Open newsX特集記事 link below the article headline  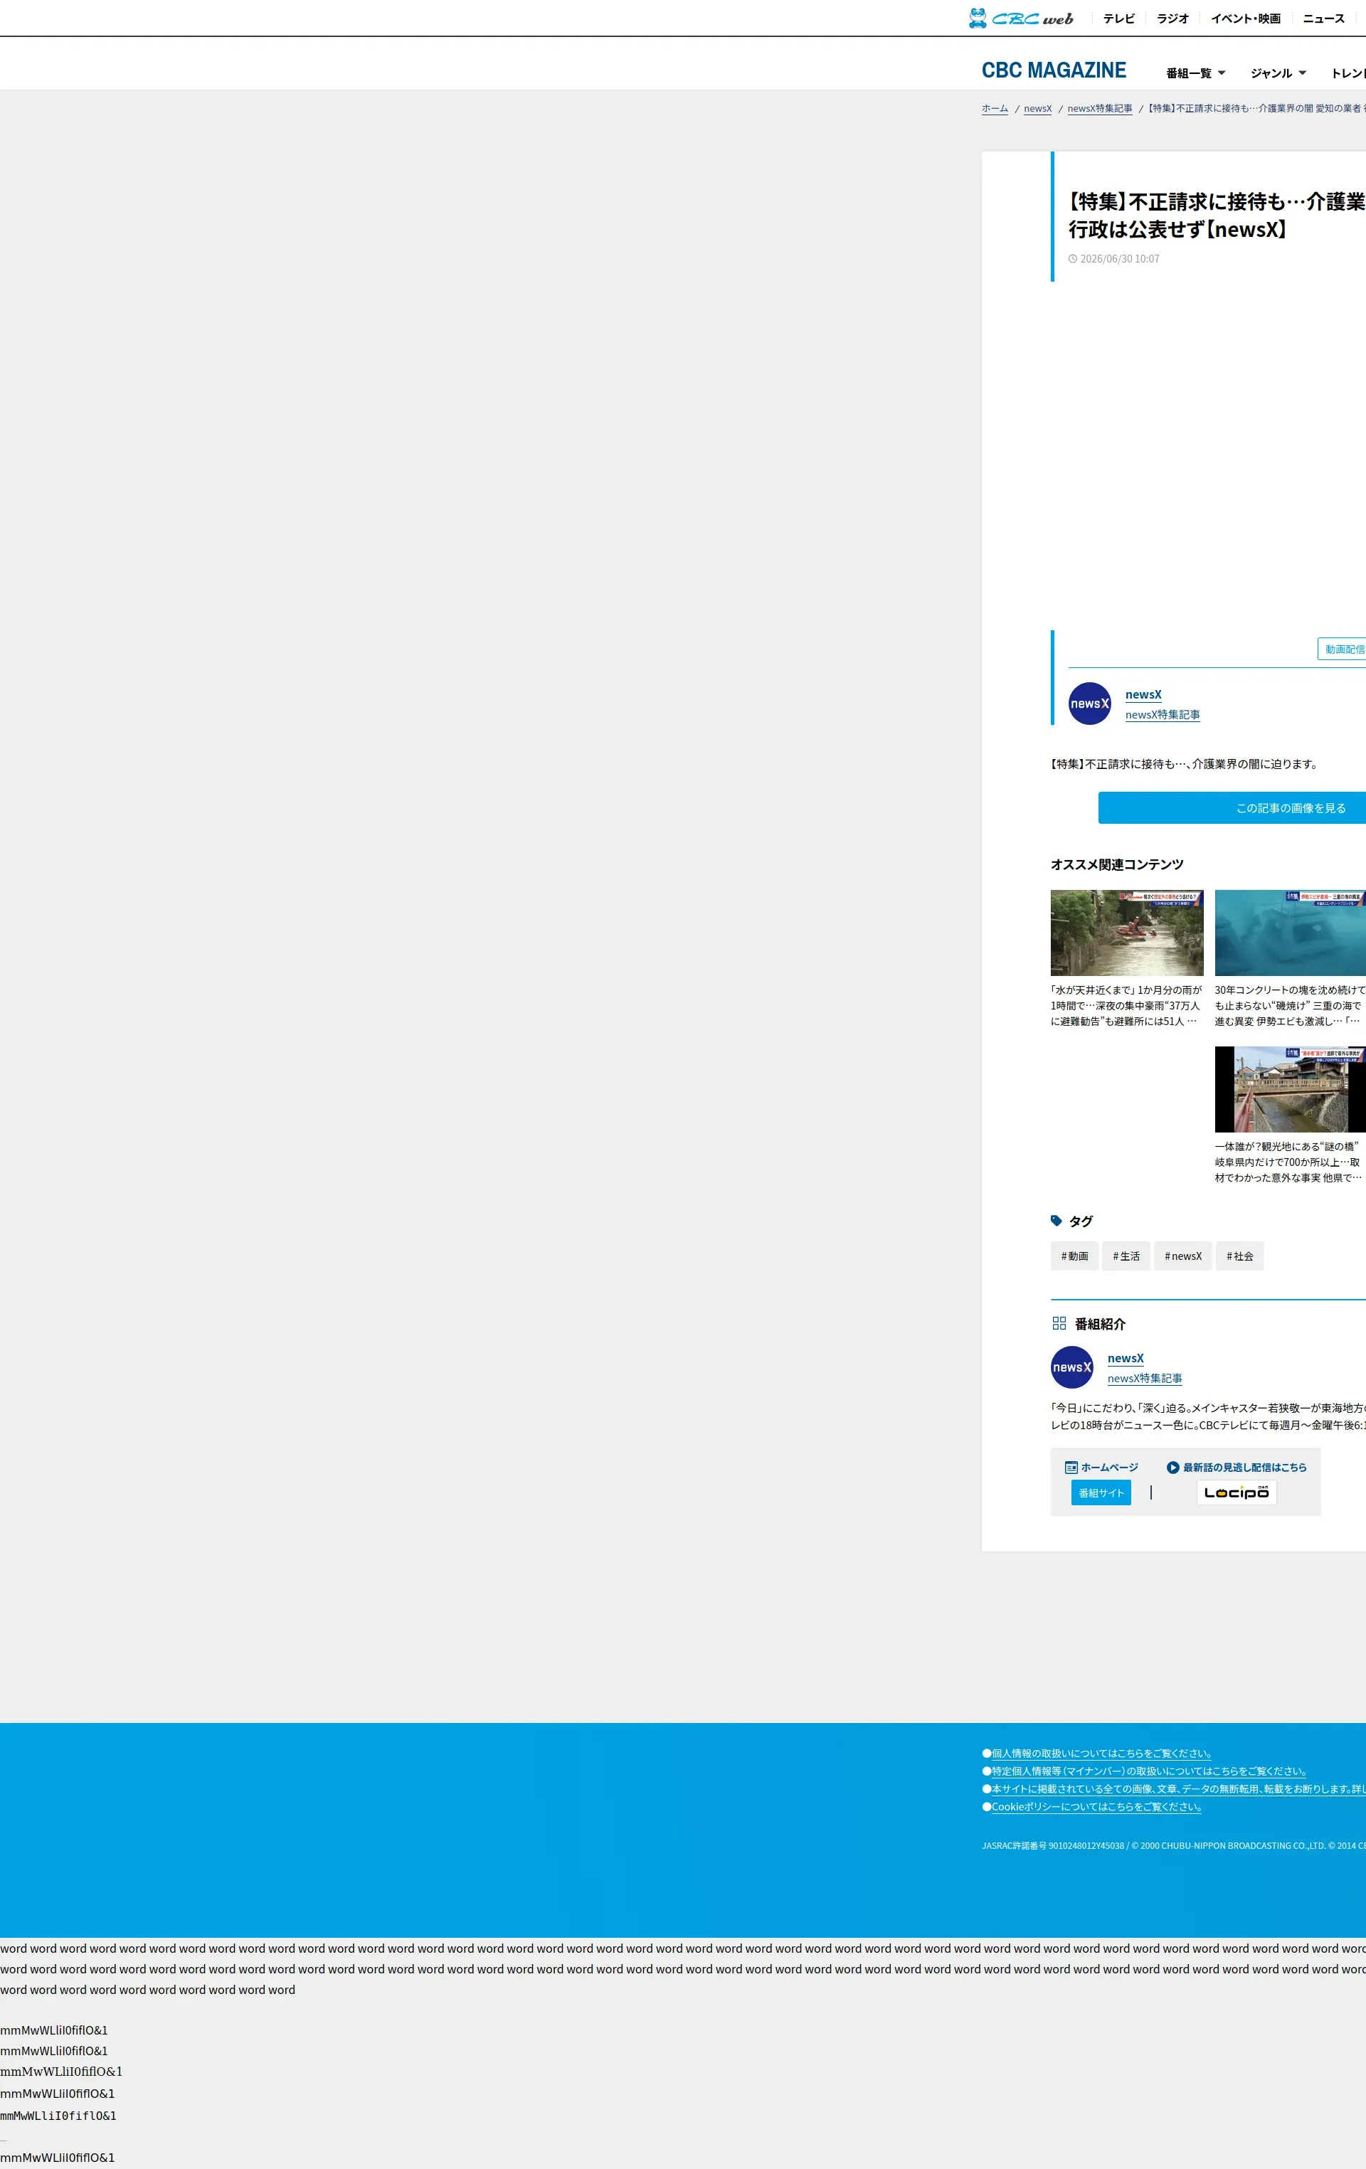click(x=1163, y=714)
